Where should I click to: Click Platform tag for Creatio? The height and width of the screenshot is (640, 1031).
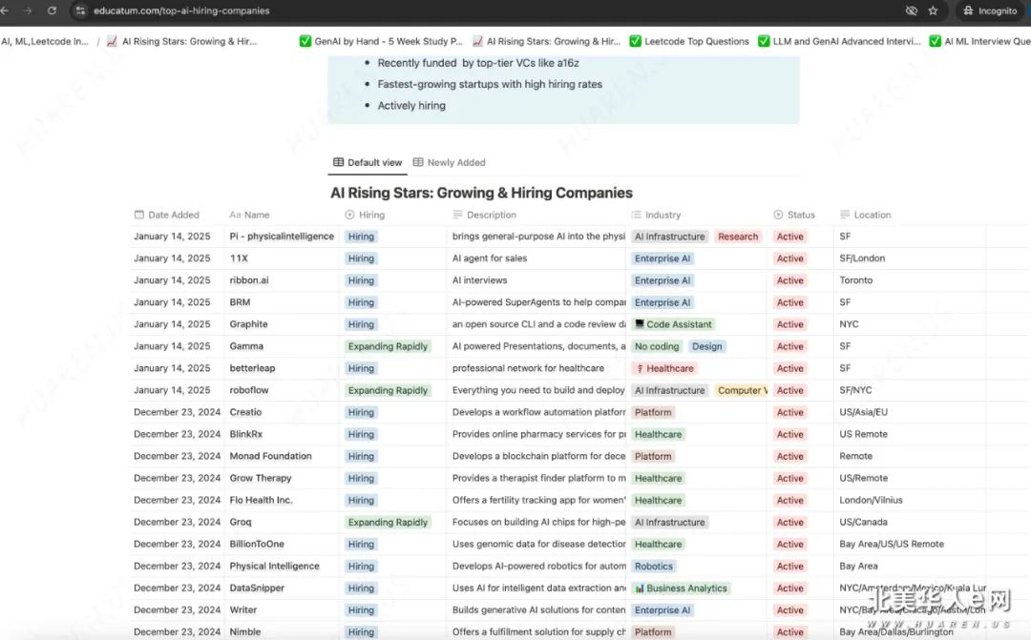coord(653,413)
